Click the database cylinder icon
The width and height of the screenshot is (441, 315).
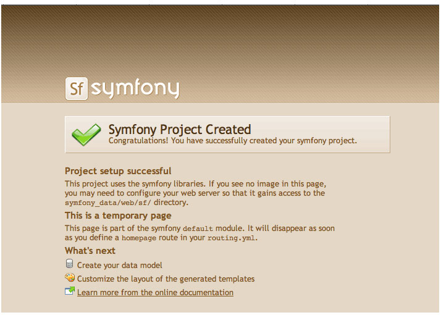pos(69,264)
